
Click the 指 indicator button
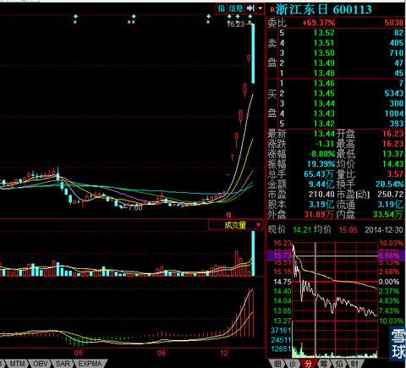point(221,8)
